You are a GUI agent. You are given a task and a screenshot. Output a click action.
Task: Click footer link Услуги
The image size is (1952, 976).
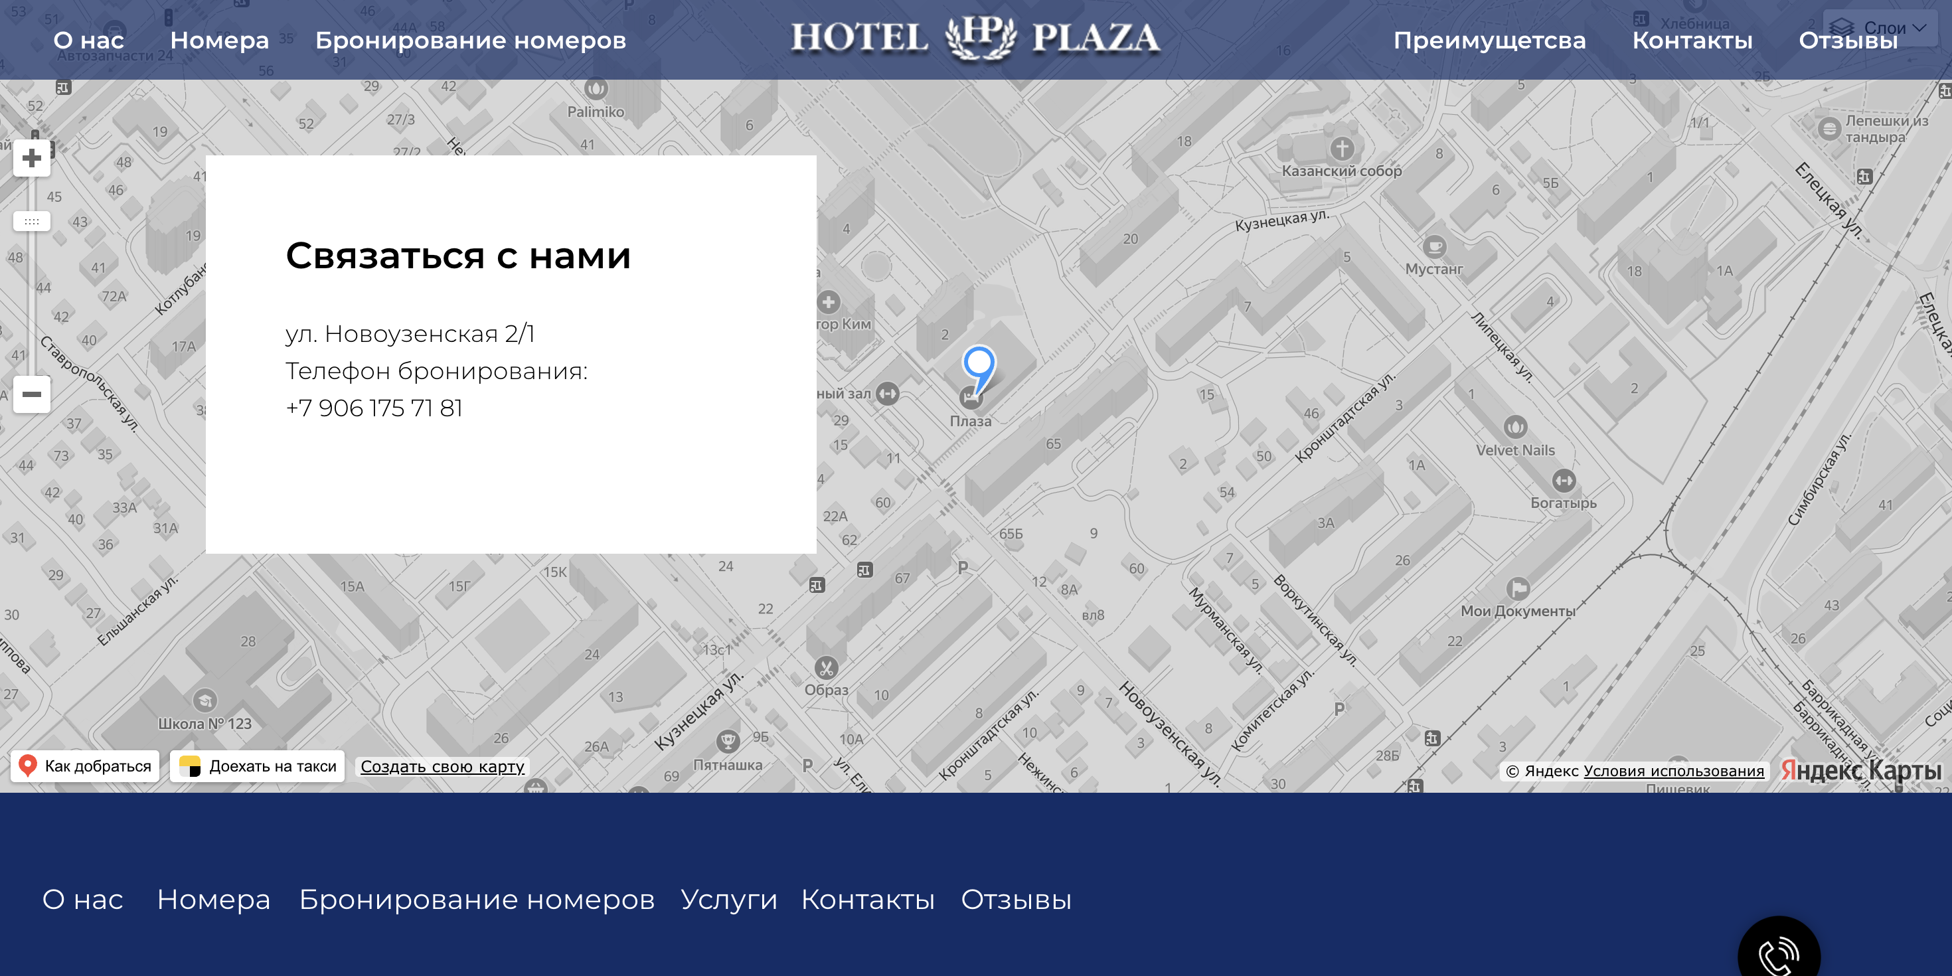coord(729,900)
